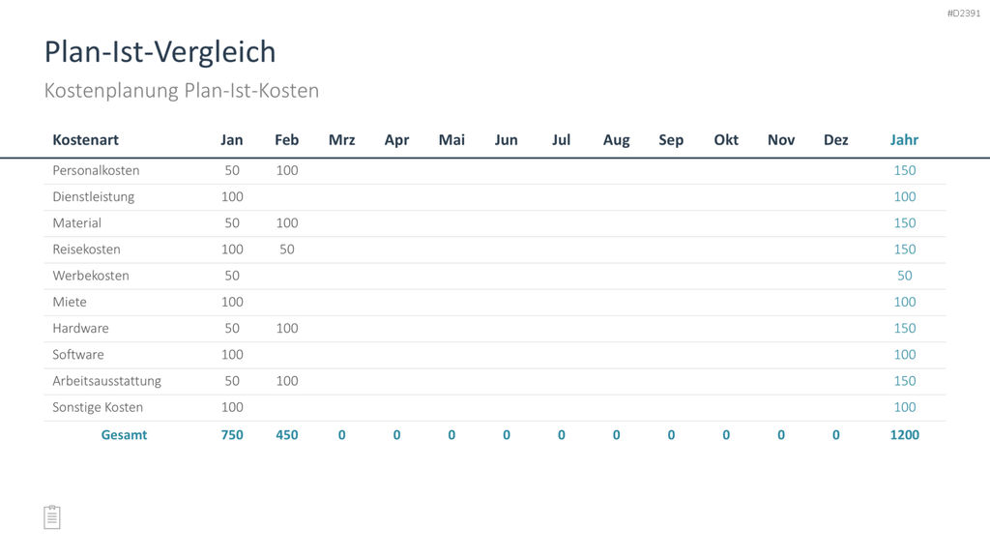This screenshot has width=990, height=557.
Task: Select the Reisekosten row label
Action: (86, 249)
